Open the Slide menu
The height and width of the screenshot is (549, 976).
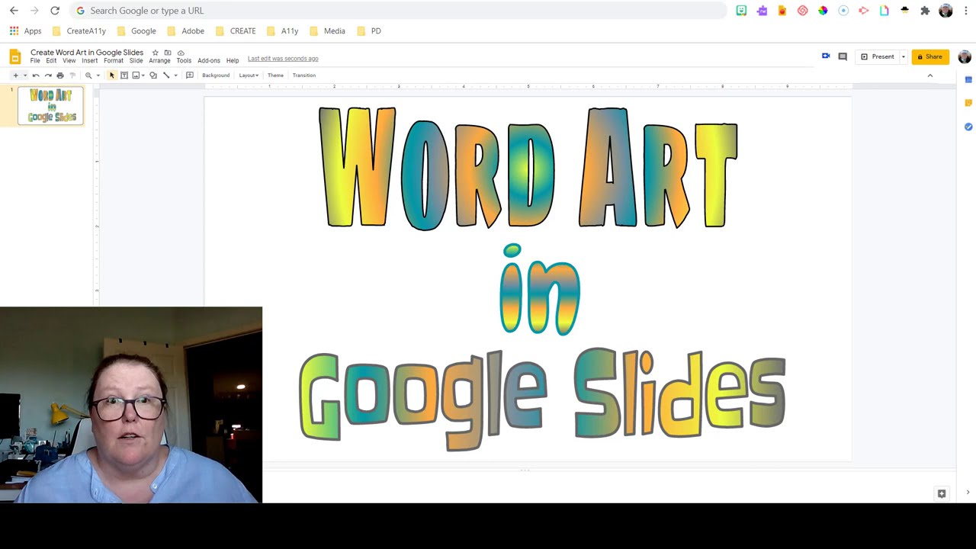[136, 61]
